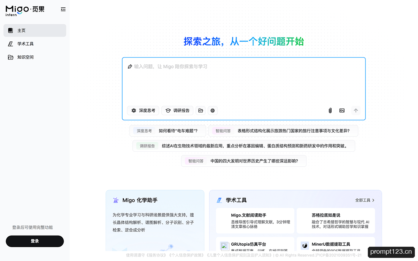Click 沪ICP备2021009351号-21 link
The image size is (418, 261).
[338, 255]
